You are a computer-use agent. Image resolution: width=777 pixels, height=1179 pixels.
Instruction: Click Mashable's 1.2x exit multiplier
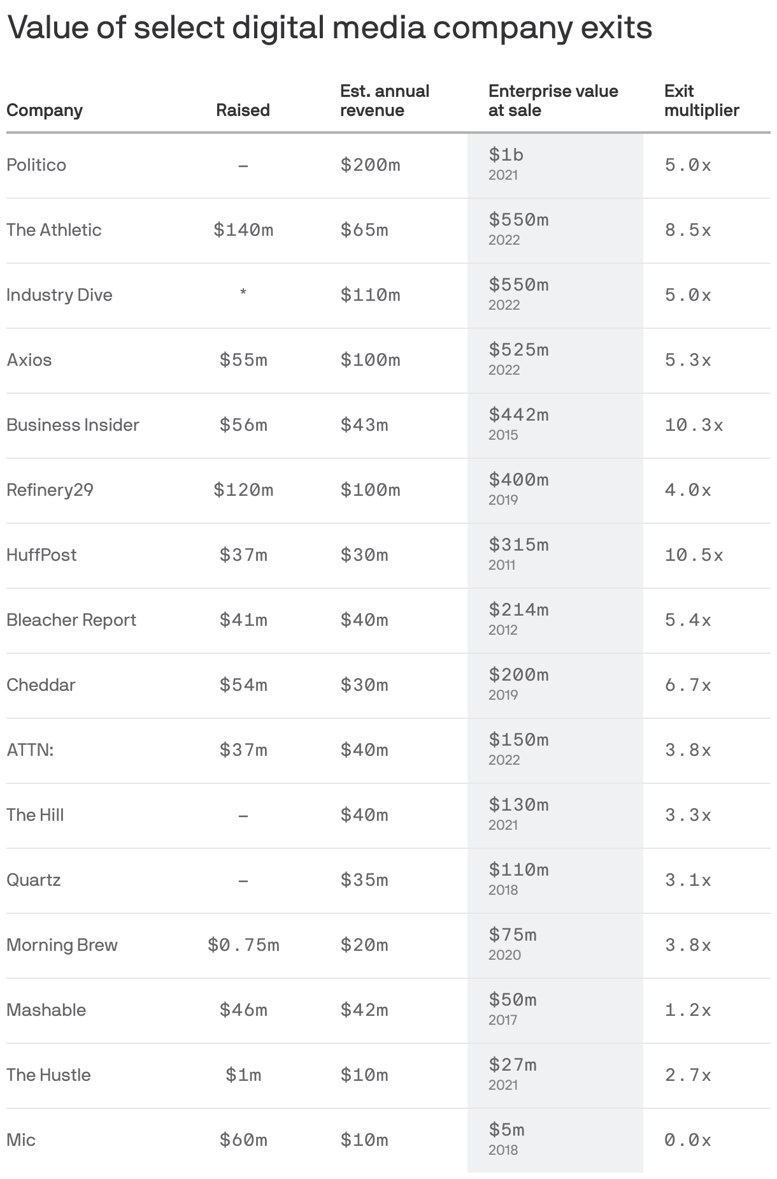[x=688, y=1010]
